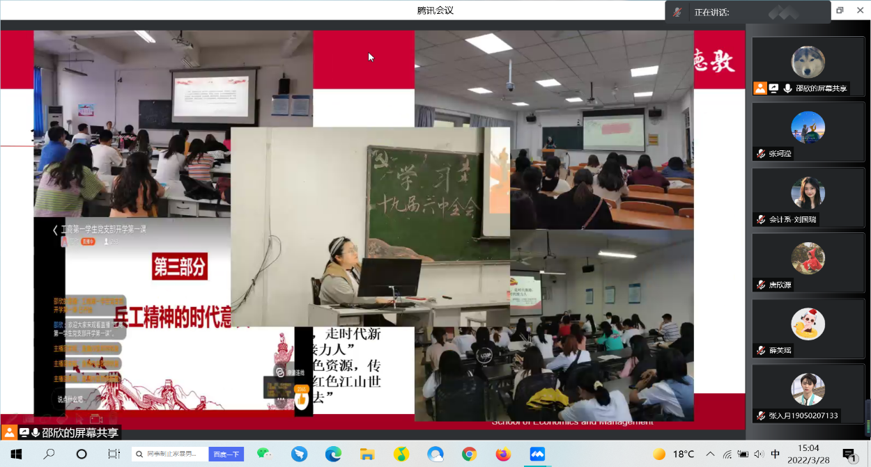Click back chevron beside 工商第一学生党支部开学第一课
The image size is (871, 467).
(x=55, y=230)
